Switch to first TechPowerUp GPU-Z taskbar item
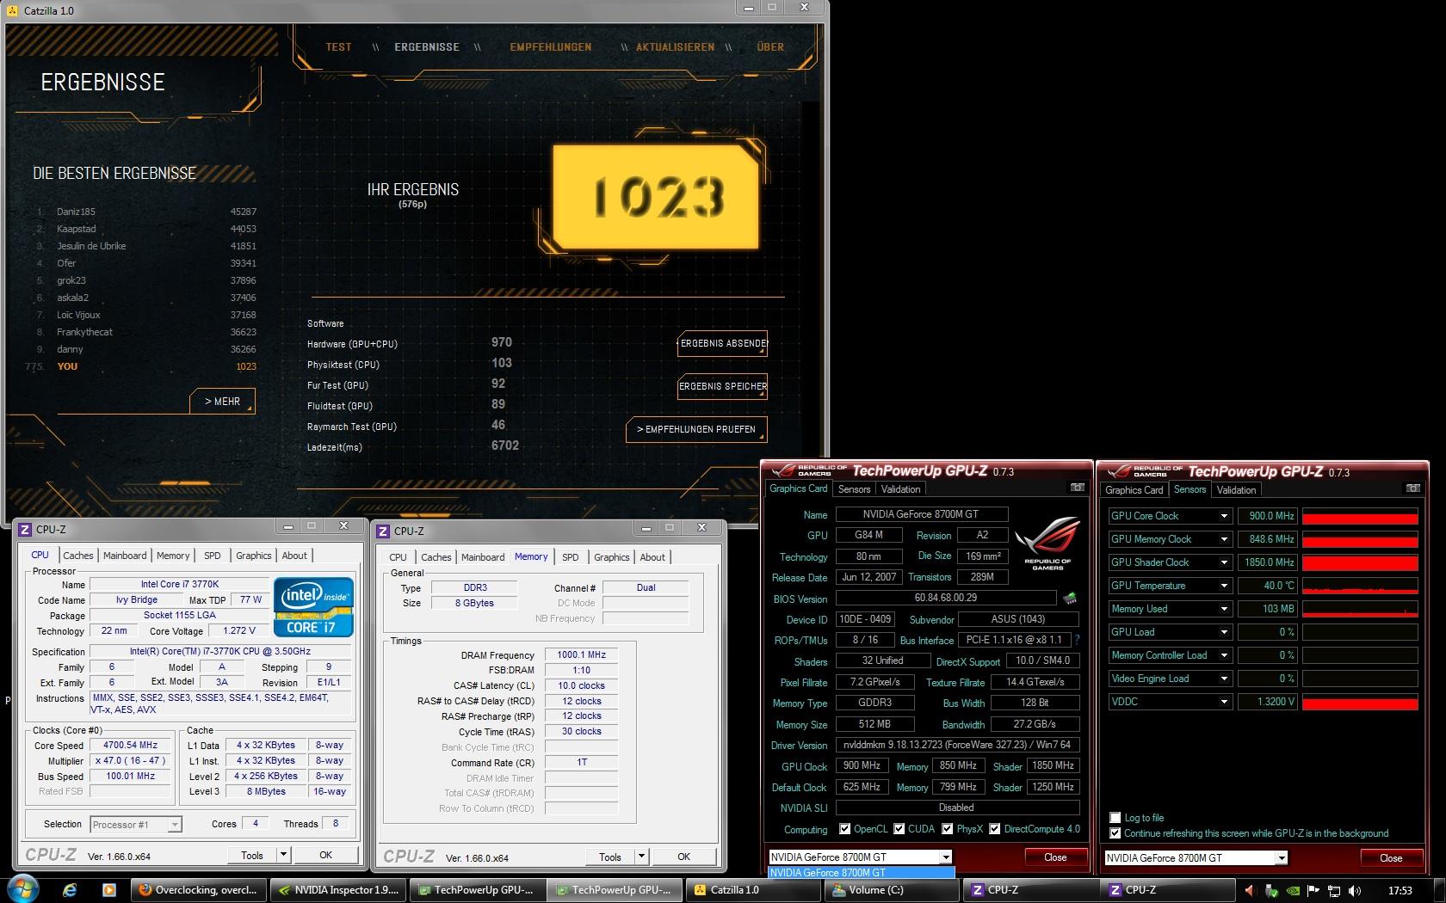Screen dimensions: 1446x903 (477, 890)
